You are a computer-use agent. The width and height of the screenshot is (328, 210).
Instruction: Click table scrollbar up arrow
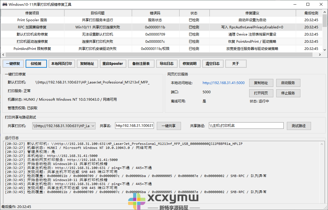325,12
